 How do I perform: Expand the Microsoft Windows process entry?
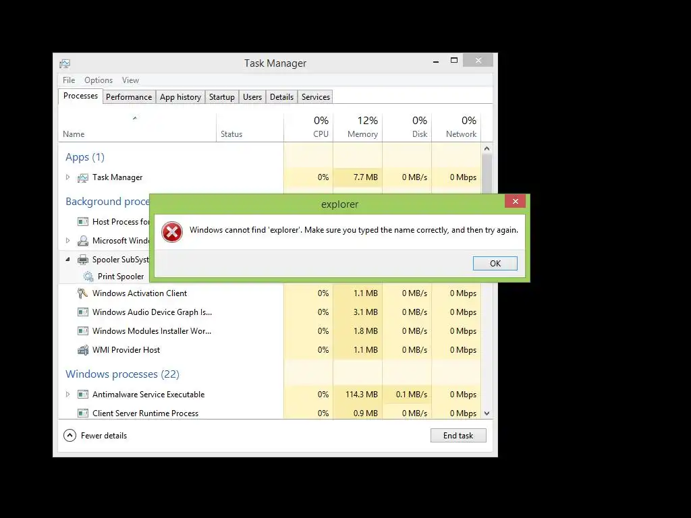point(68,241)
